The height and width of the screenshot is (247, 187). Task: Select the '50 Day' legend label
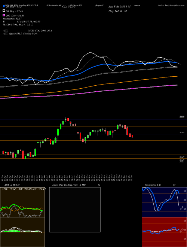click(x=14, y=11)
